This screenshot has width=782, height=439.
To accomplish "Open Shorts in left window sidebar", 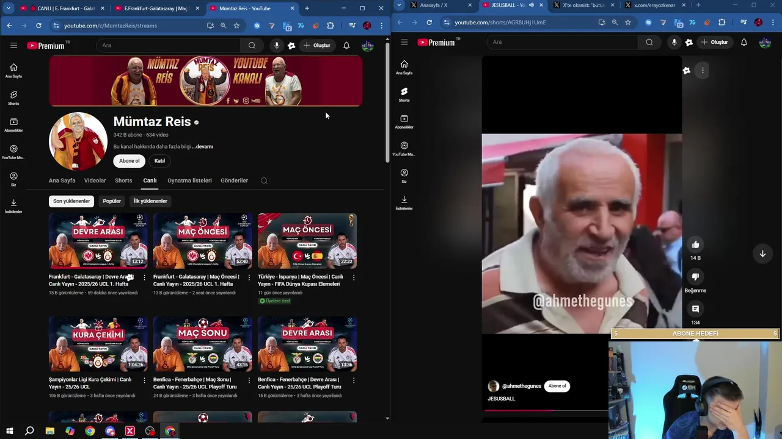I will (x=13, y=98).
